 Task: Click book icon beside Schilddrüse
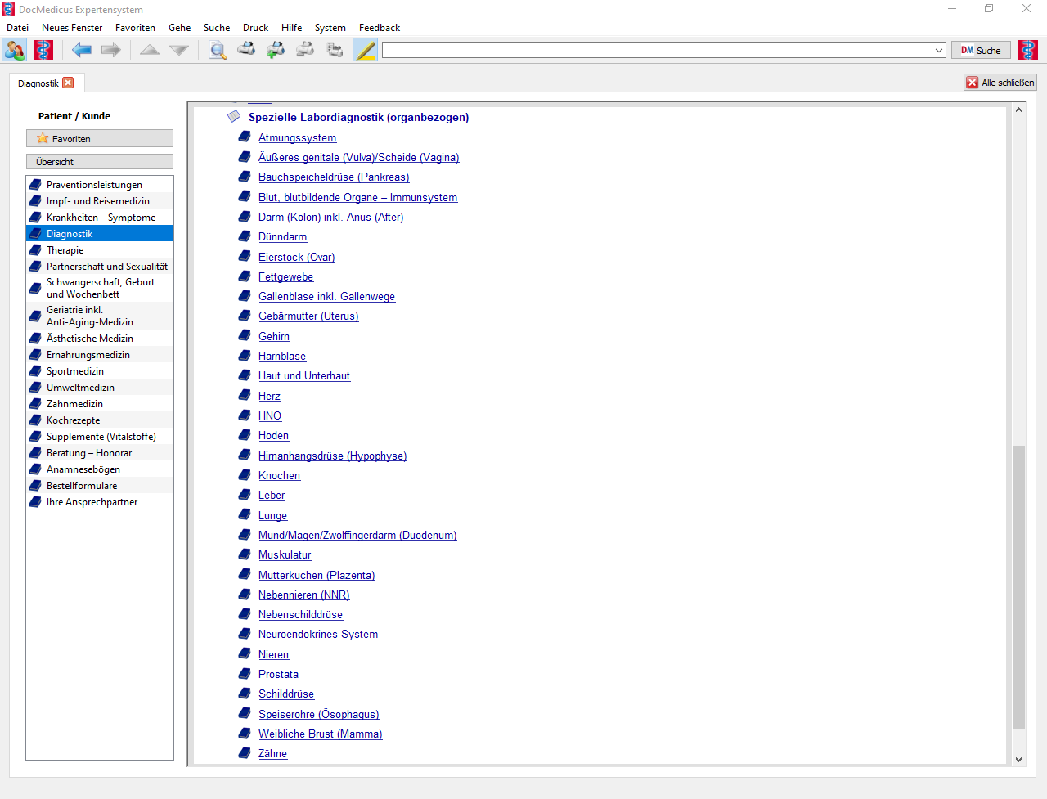pos(245,693)
